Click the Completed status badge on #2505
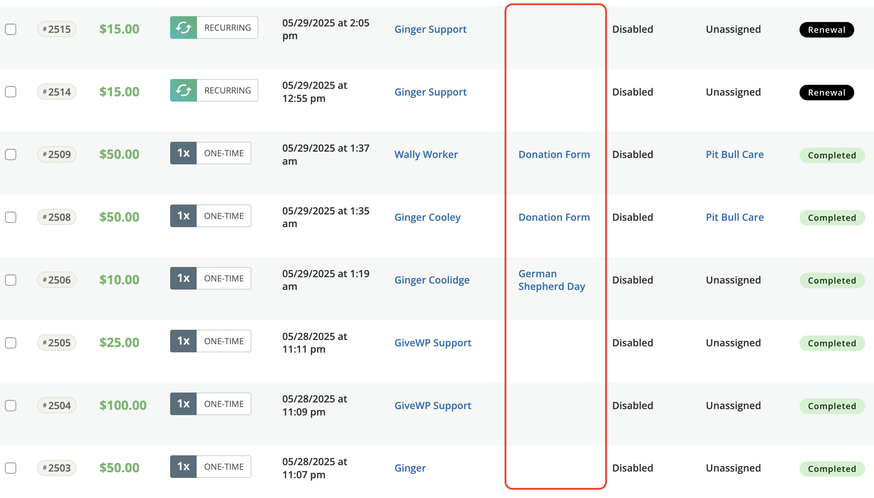 pos(832,343)
